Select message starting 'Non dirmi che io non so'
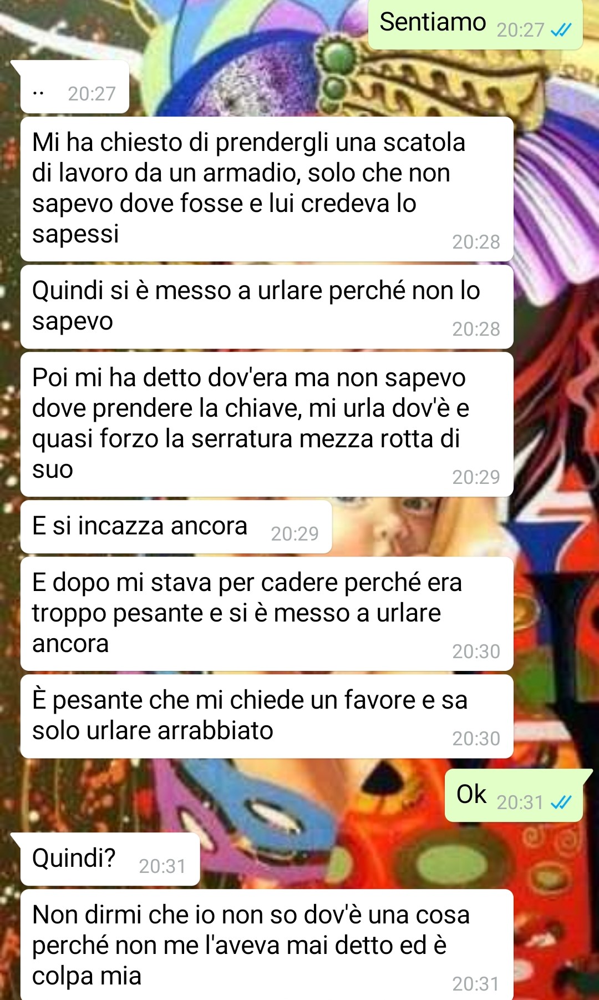 (x=267, y=945)
